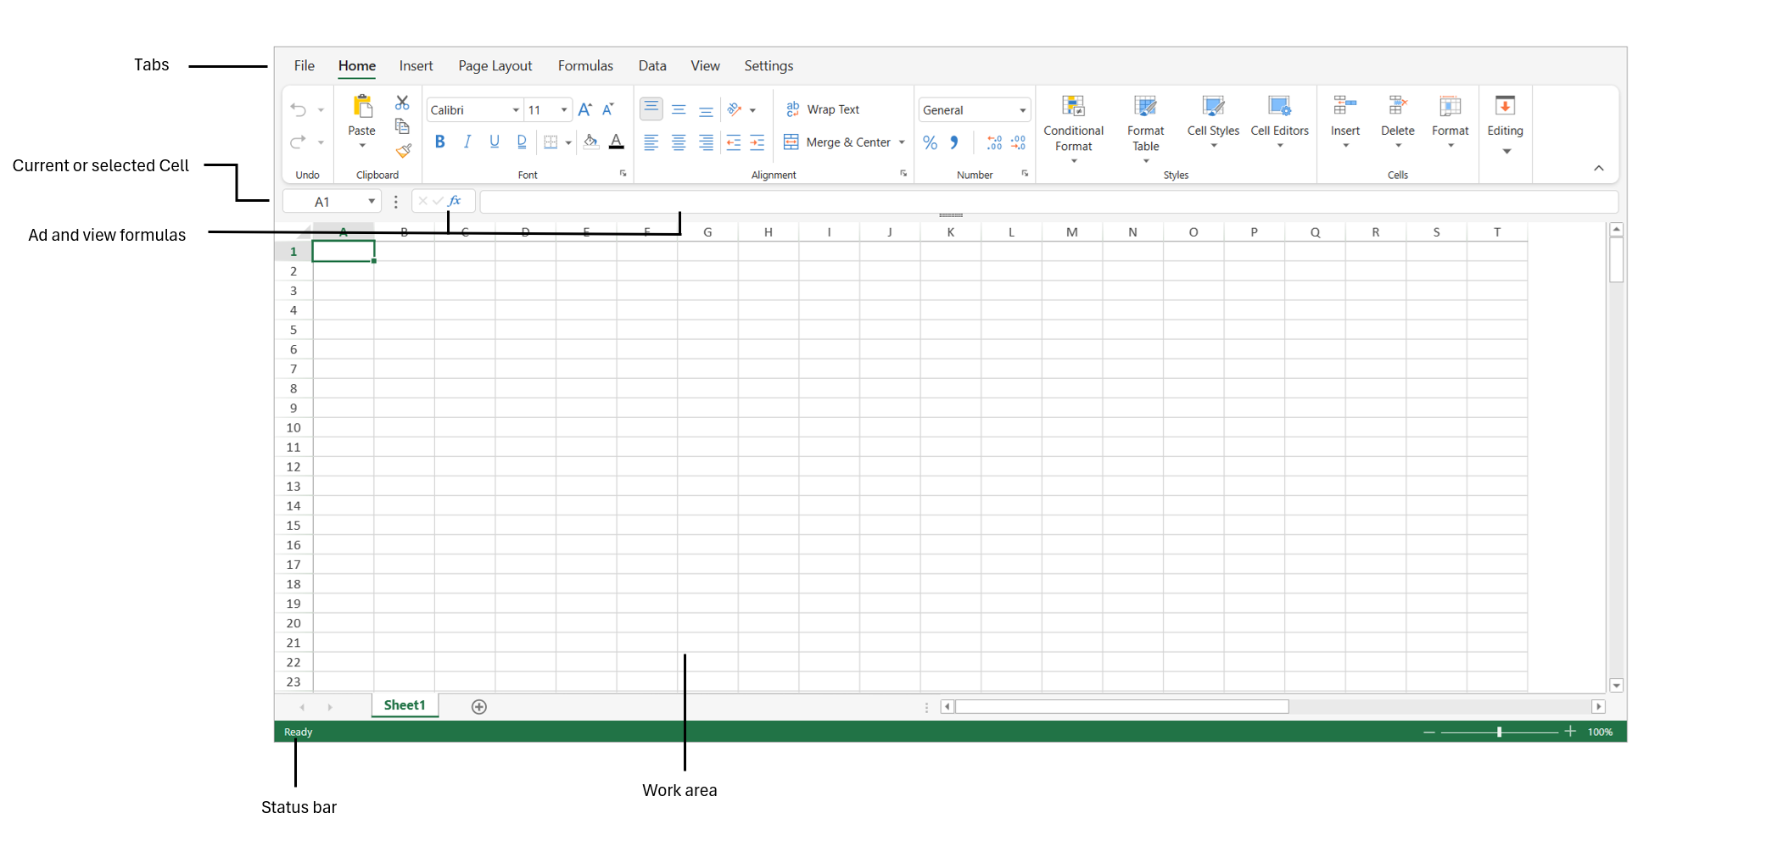Apply font color red A icon
Image resolution: width=1783 pixels, height=852 pixels.
click(617, 142)
